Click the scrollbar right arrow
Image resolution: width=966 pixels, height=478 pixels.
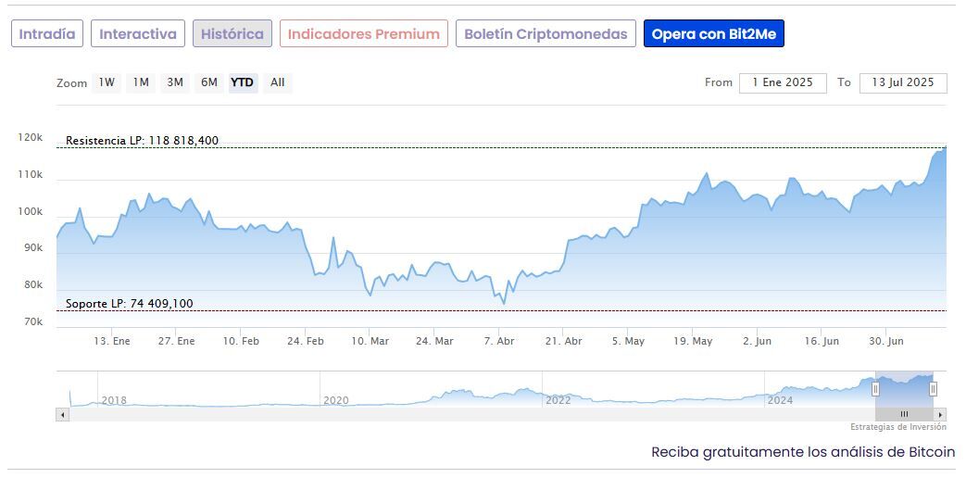pyautogui.click(x=941, y=414)
